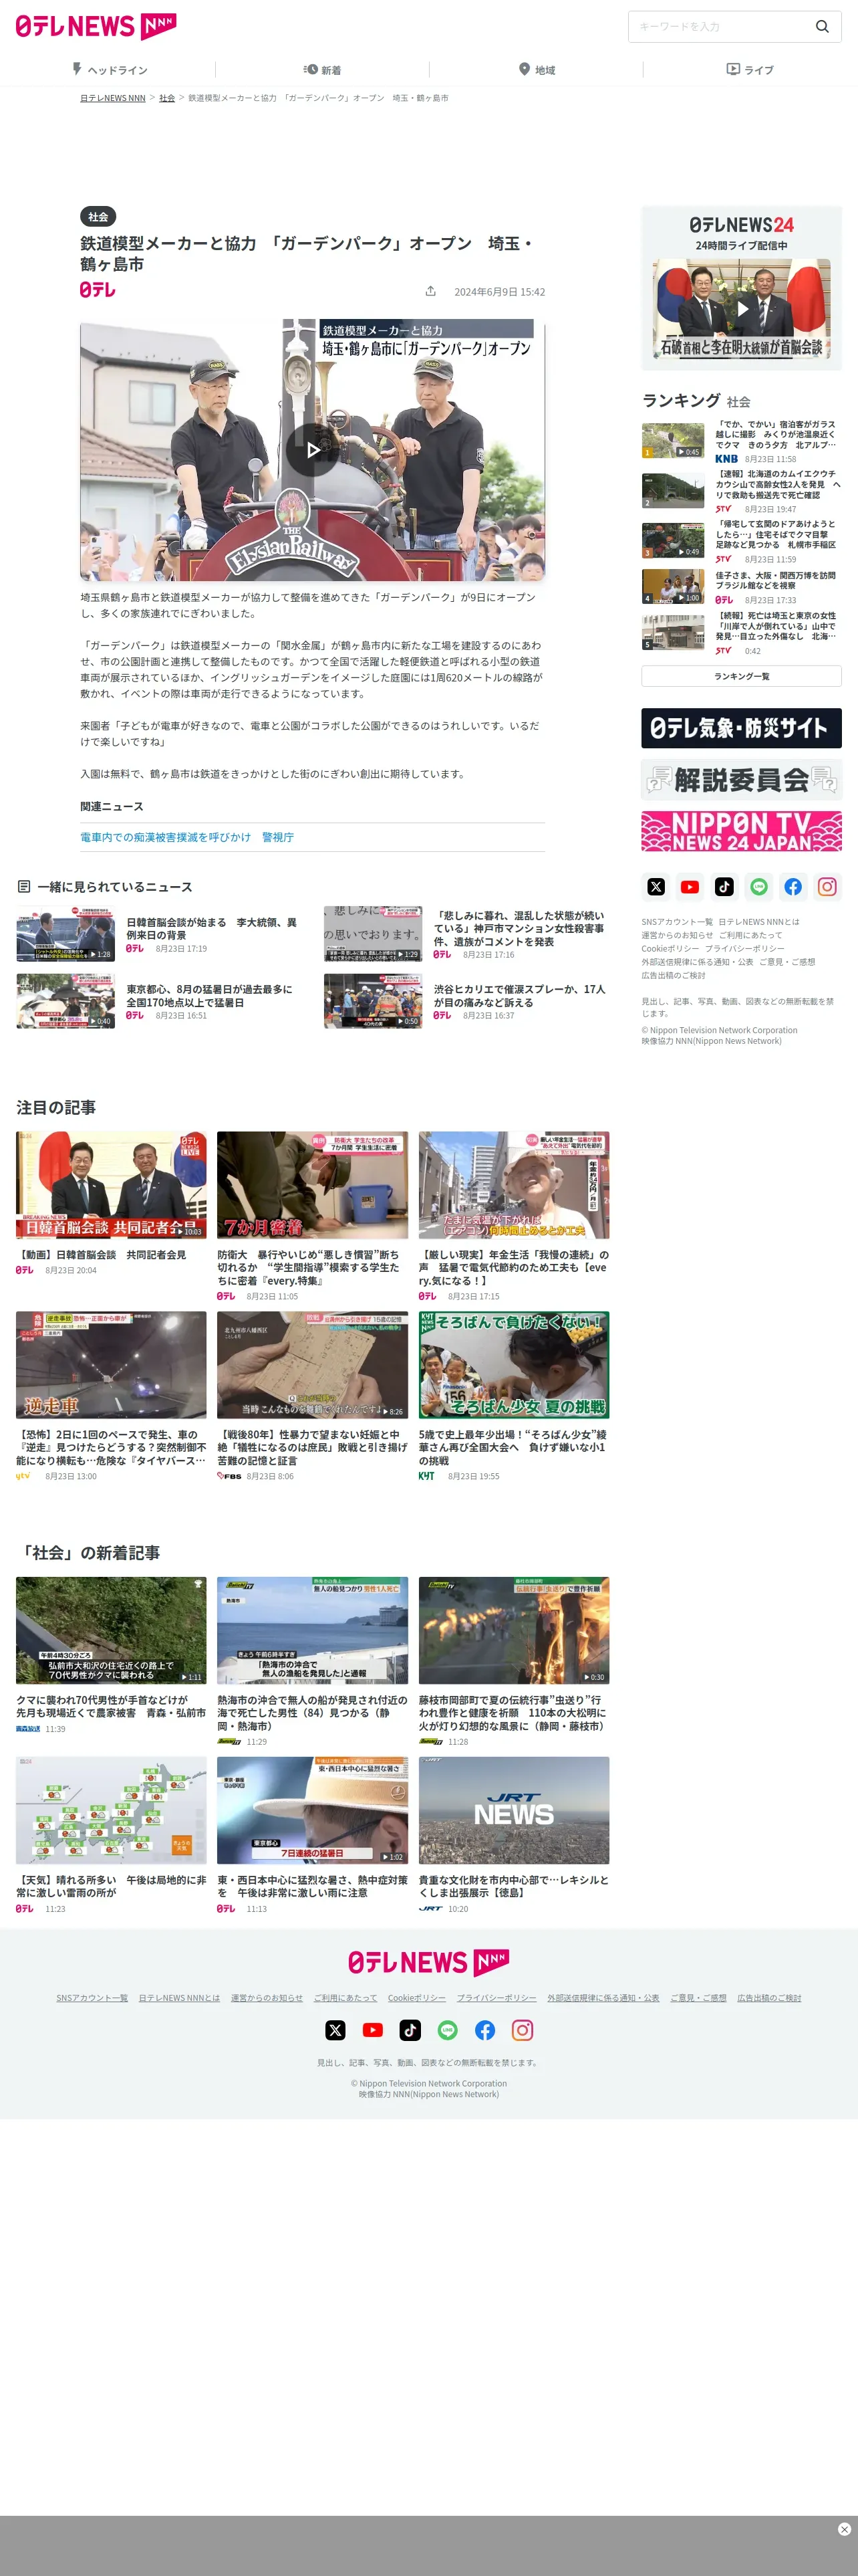
Task: Open 7日連続の猛暑日 heat article
Action: 313,1835
